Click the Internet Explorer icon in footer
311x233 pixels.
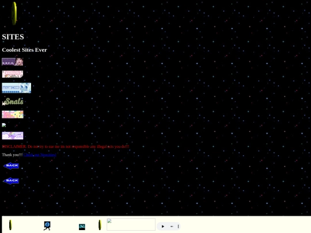click(47, 226)
